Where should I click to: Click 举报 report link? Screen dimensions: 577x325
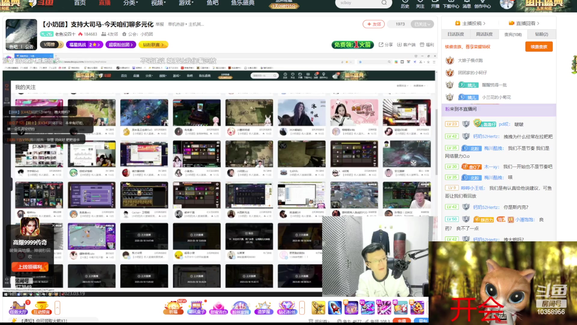pyautogui.click(x=160, y=24)
